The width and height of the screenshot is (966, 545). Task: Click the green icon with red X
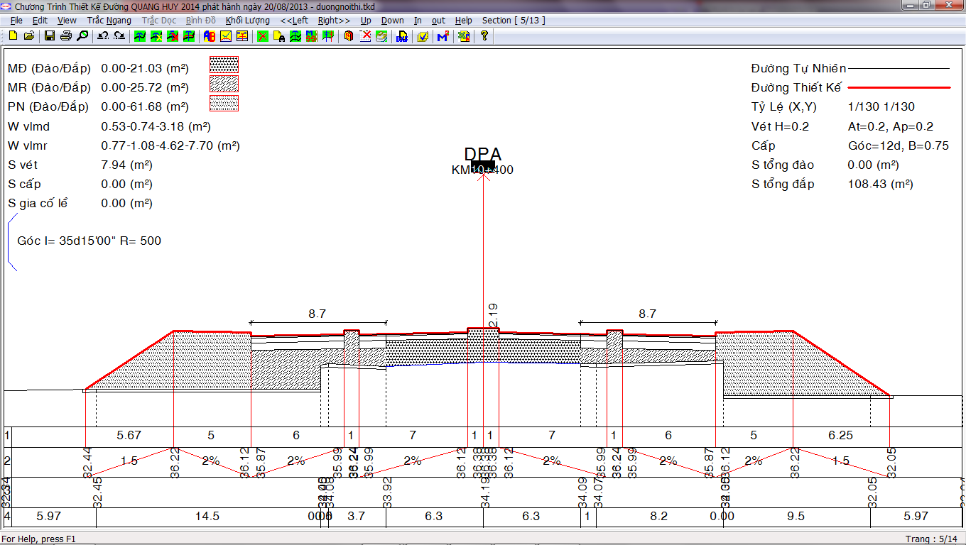click(262, 35)
